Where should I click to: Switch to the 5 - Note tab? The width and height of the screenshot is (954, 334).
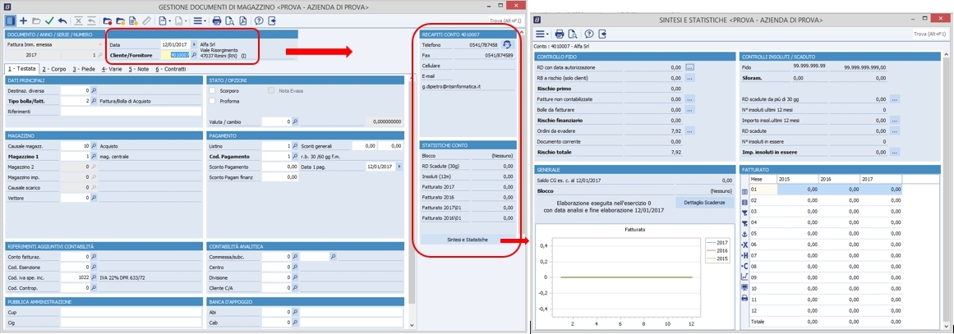[x=140, y=69]
